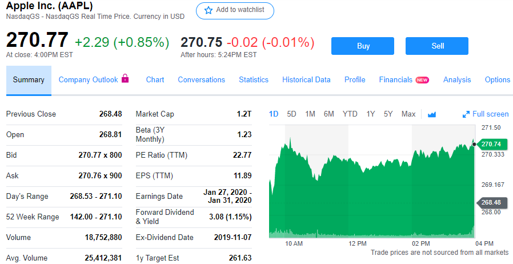
Task: Select the 1M chart range
Action: click(310, 114)
